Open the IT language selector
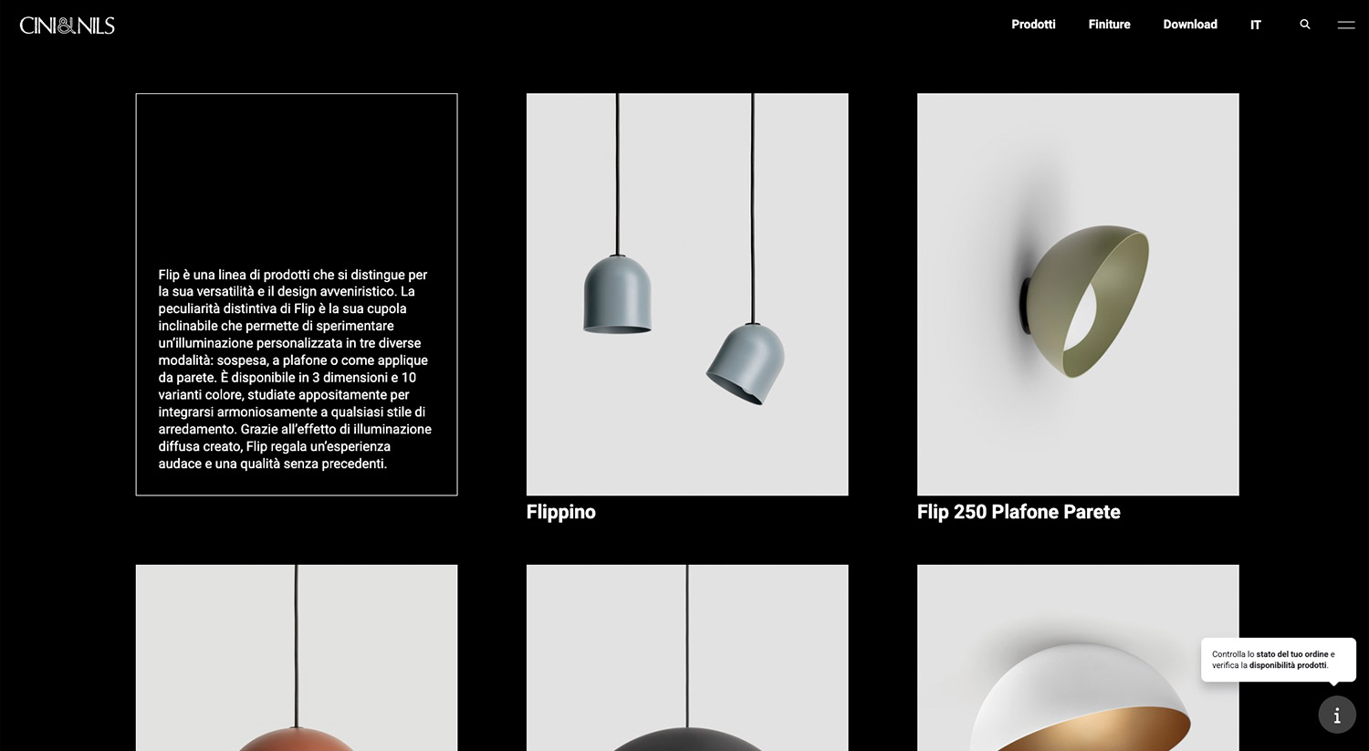Screen dimensions: 1369x751 1256,25
